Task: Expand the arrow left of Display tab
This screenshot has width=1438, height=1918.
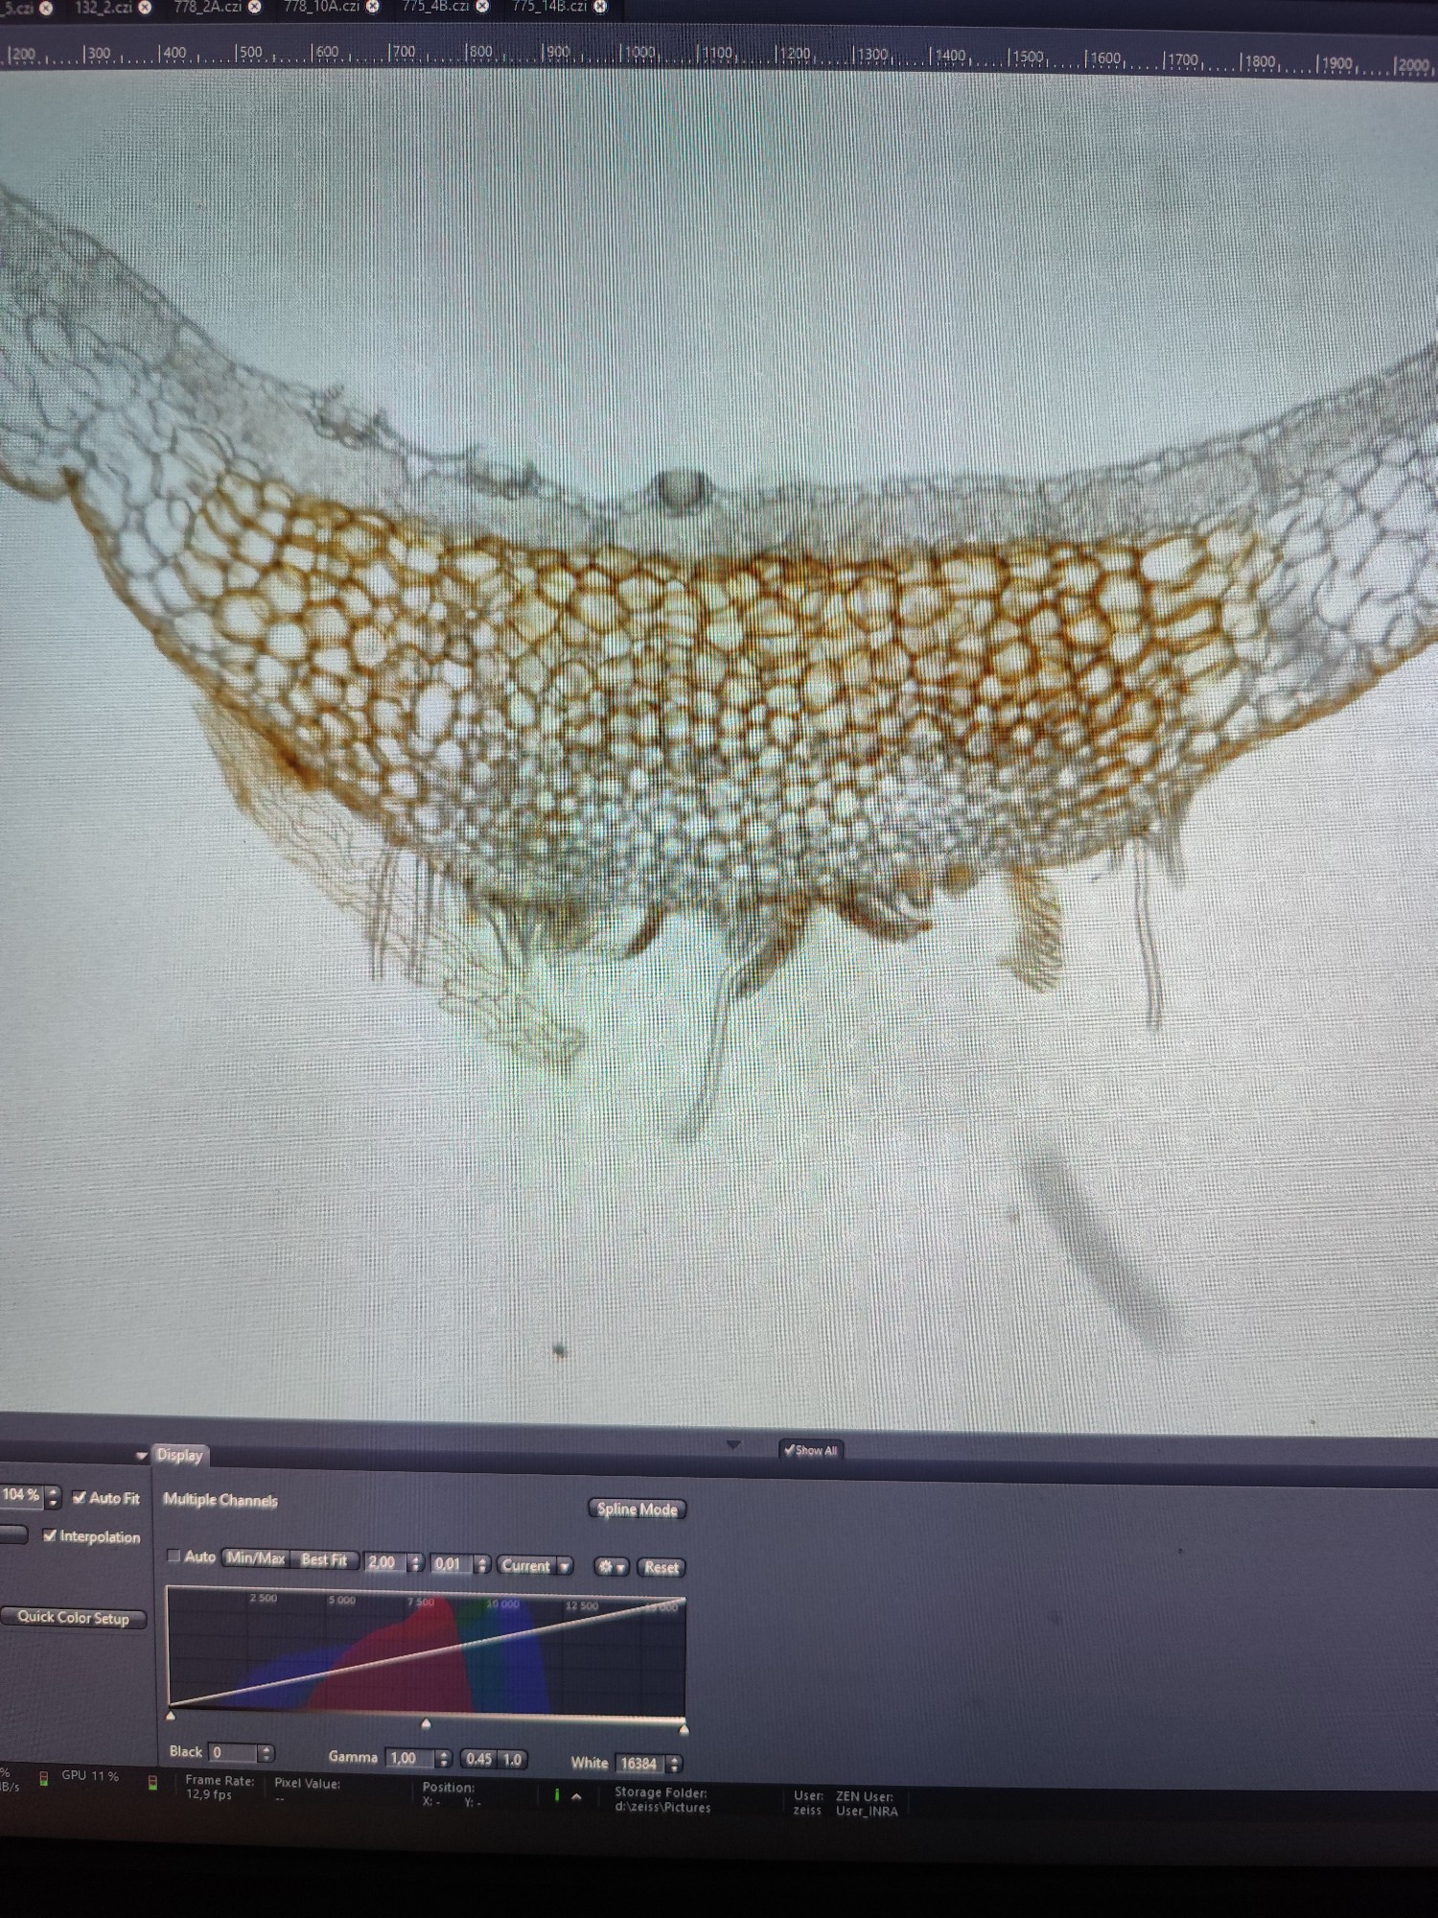Action: click(142, 1456)
